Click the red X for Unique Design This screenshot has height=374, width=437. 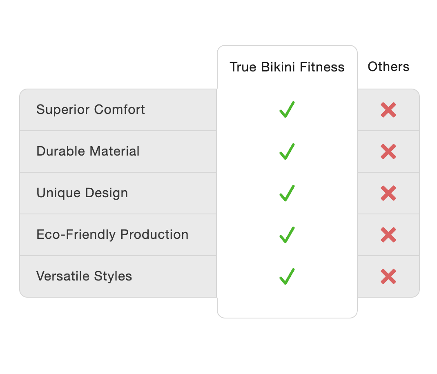click(388, 194)
